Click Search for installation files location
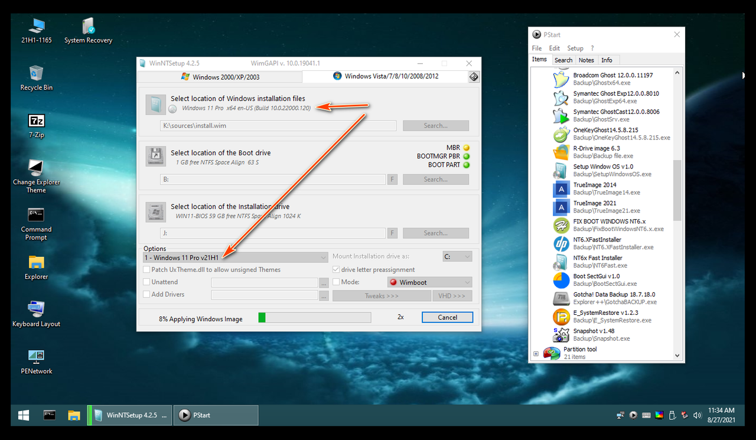Viewport: 756px width, 440px height. (x=436, y=126)
